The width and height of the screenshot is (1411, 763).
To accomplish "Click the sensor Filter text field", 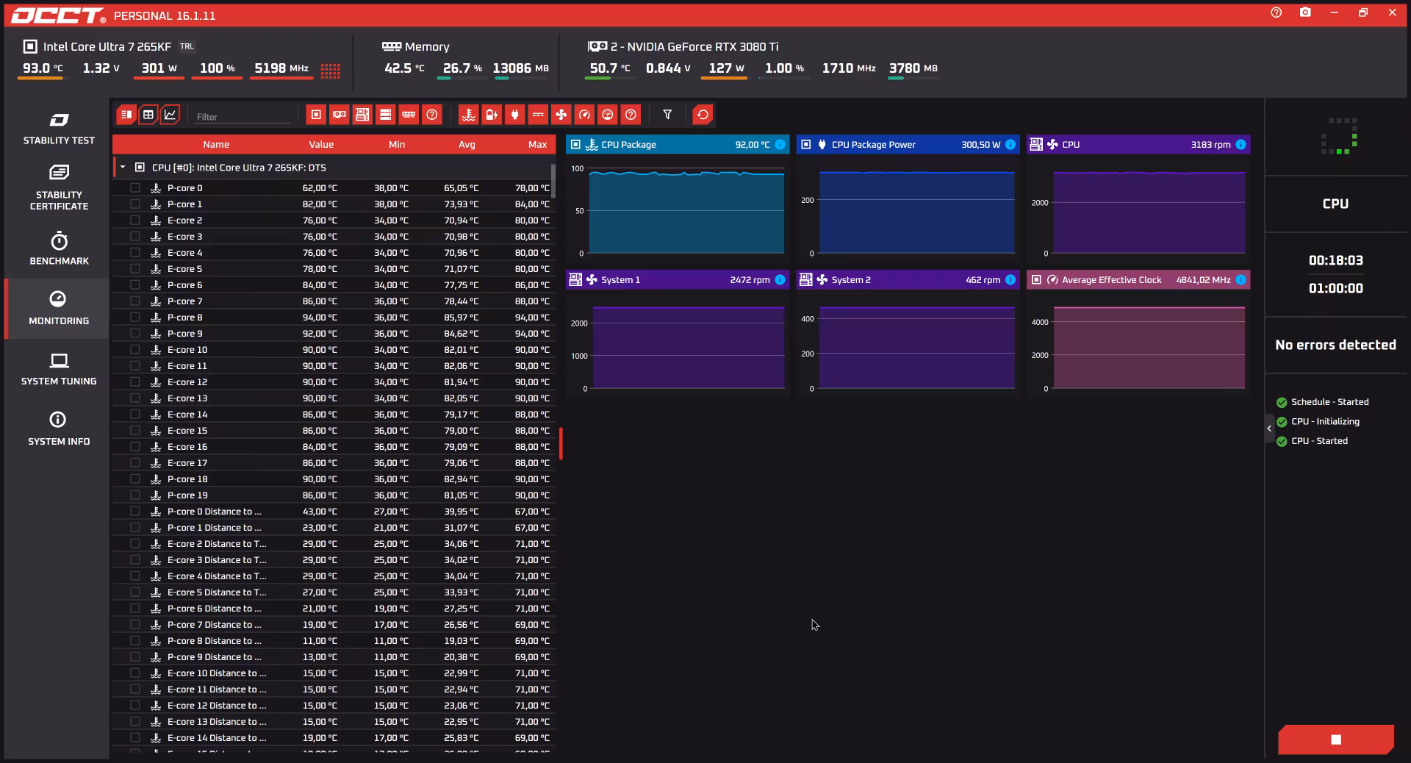I will coord(243,116).
